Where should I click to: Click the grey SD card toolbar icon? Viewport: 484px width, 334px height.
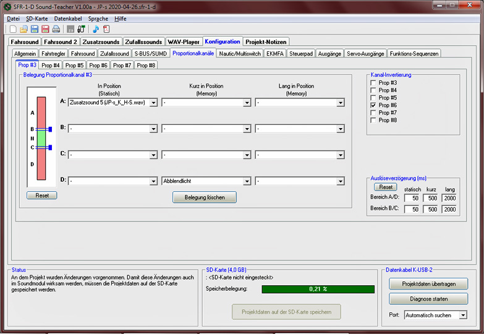(70, 29)
